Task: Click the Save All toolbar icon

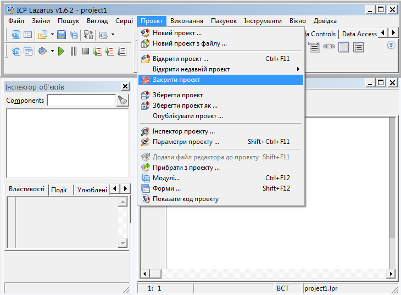Action: pyautogui.click(x=74, y=34)
